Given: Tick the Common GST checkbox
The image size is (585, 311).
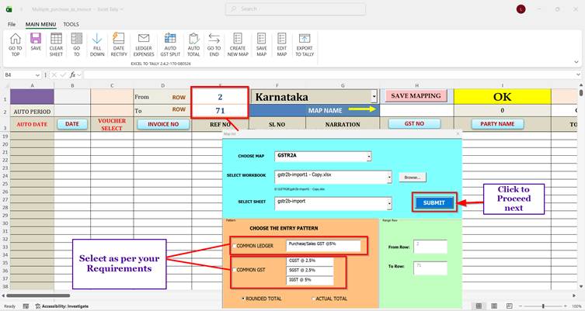Looking at the screenshot, I should (235, 270).
